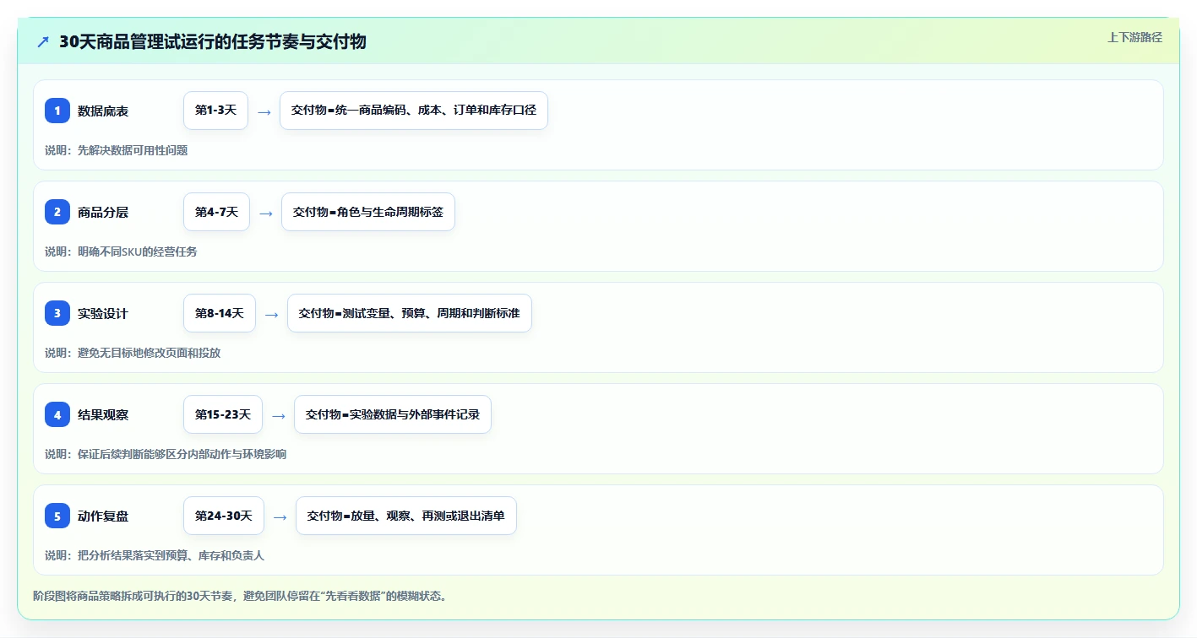Click the 数据底表 stage name
Screen dimensions: 1197x638
pyautogui.click(x=103, y=111)
